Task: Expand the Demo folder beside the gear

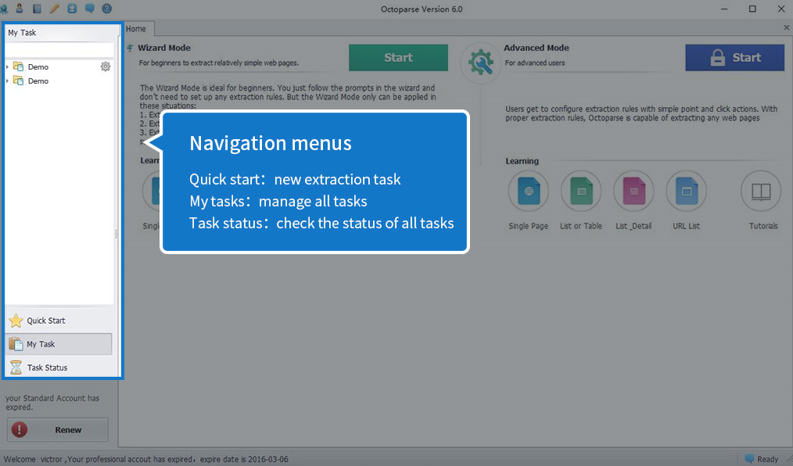Action: [7, 66]
